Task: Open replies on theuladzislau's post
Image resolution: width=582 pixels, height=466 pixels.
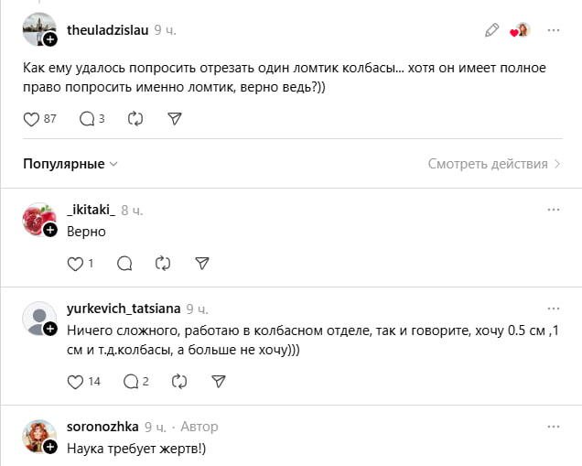Action: 89,119
